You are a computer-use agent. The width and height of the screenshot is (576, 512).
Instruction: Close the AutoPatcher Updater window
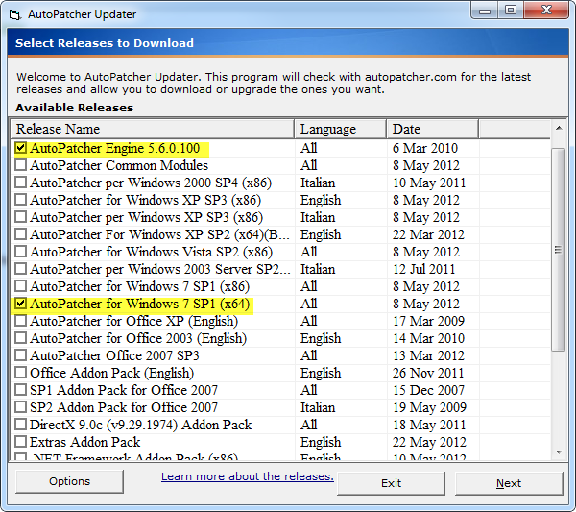point(546,11)
